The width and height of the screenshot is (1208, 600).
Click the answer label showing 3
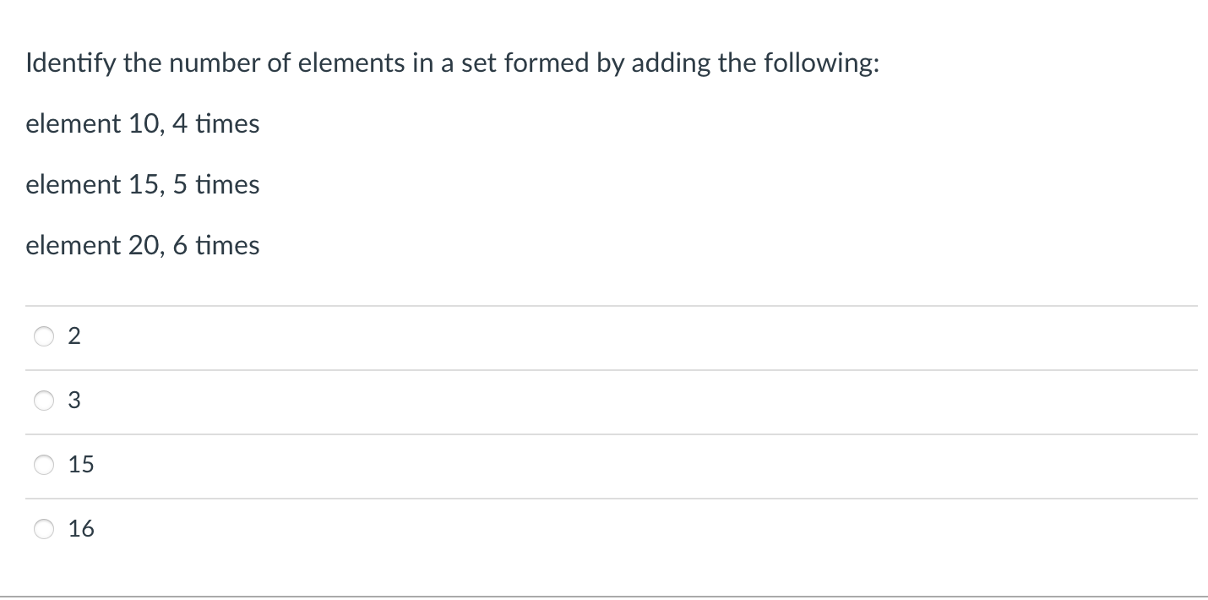tap(74, 401)
